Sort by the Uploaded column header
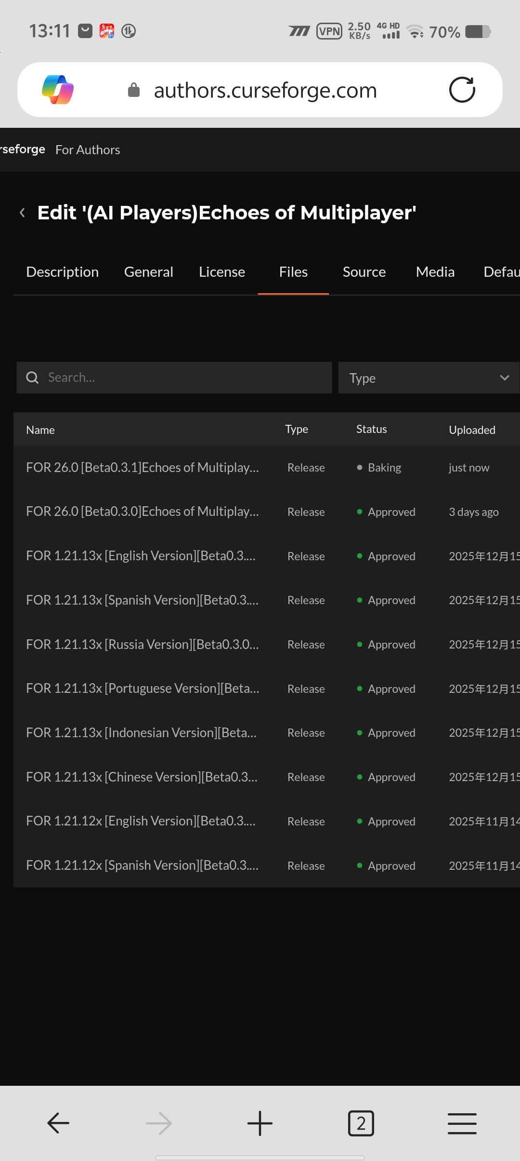This screenshot has height=1161, width=520. [472, 430]
